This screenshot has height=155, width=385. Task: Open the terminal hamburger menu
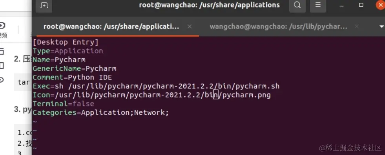click(318, 5)
